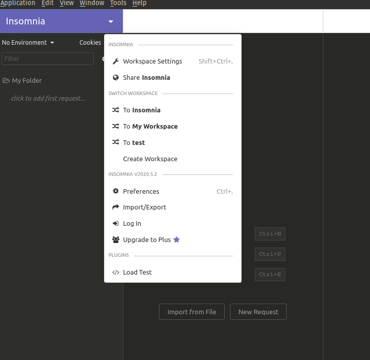The height and width of the screenshot is (360, 370).
Task: Click the code icon beside Load Test
Action: pyautogui.click(x=116, y=273)
